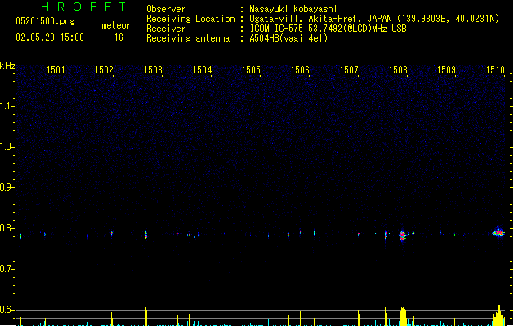
Task: Click the Receiving antenna label
Action: (x=188, y=38)
